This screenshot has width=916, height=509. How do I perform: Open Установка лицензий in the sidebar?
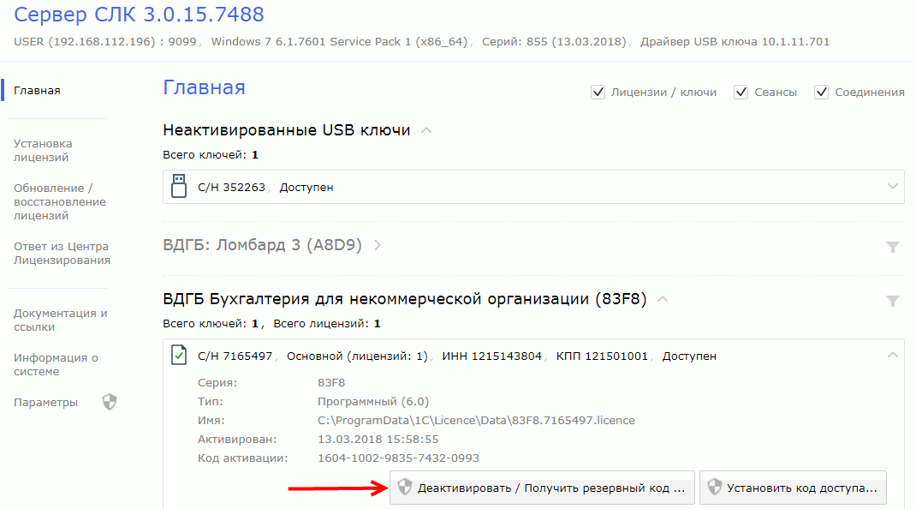(x=43, y=150)
